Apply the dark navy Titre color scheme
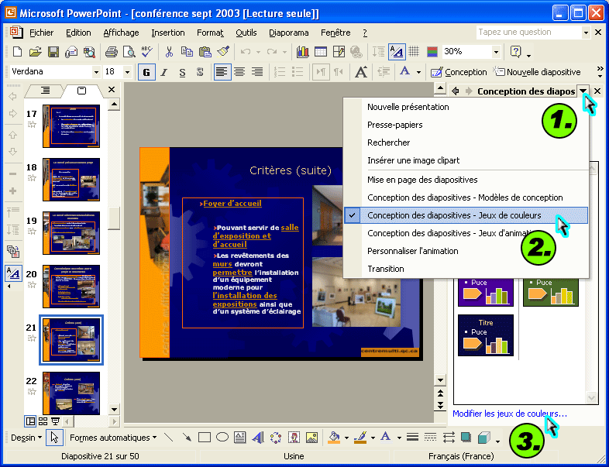 pyautogui.click(x=486, y=335)
